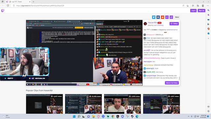Image resolution: width=211 pixels, height=119 pixels.
Task: Open new browser tab
Action: tap(33, 2)
